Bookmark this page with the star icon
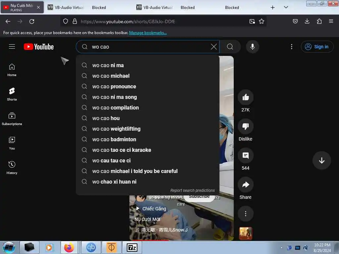Image resolution: width=339 pixels, height=254 pixels. coord(262,21)
